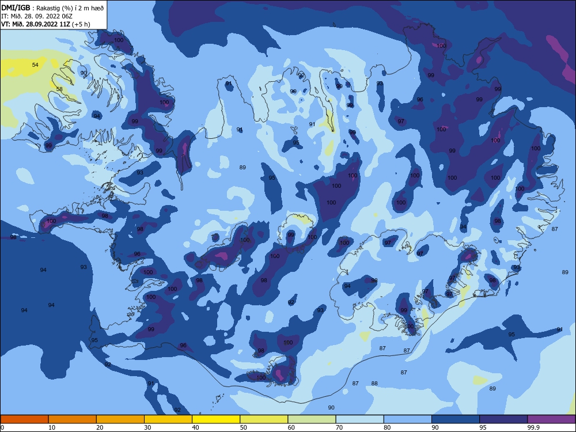
Task: Click the 95–99.9 dark indigo legend swatch
Action: point(503,419)
